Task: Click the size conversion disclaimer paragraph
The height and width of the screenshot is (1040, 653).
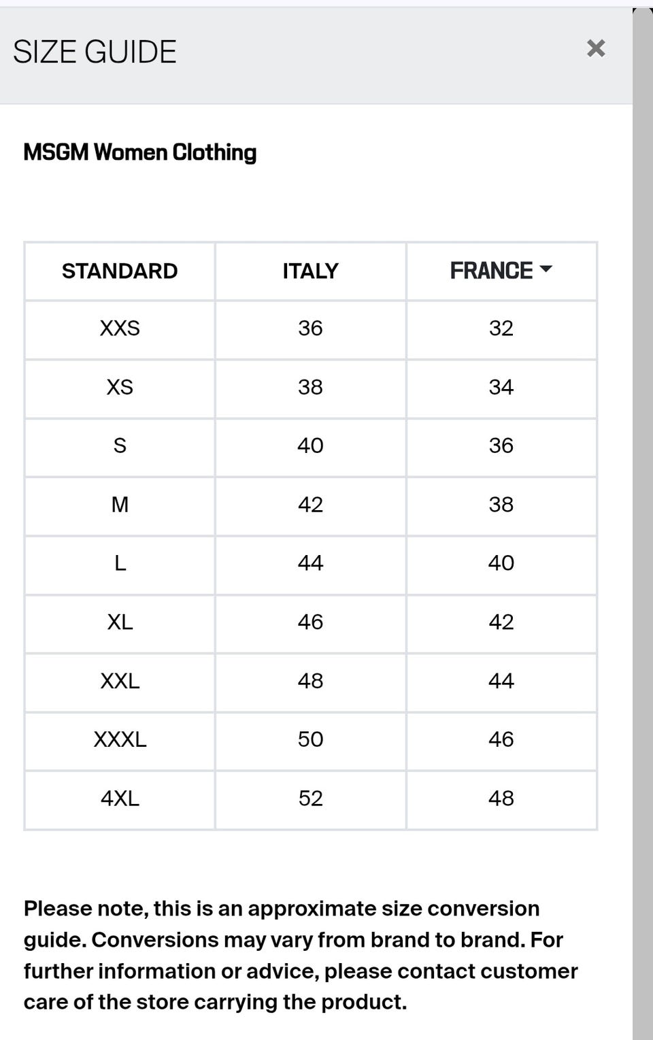Action: pos(299,955)
